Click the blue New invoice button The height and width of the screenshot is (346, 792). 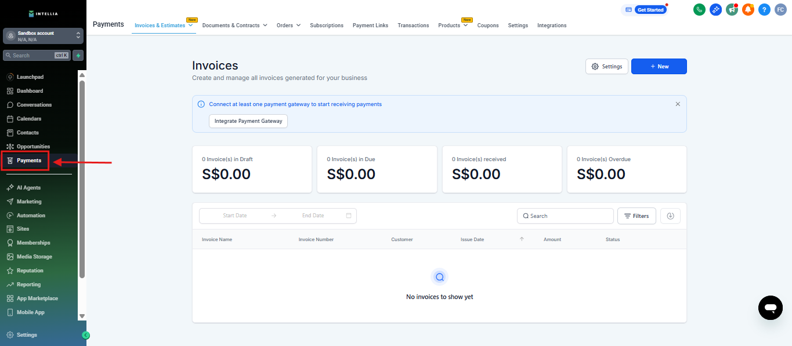(659, 67)
